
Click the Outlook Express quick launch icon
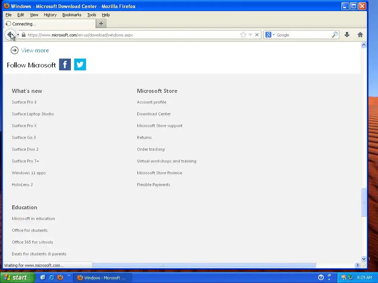[43, 277]
